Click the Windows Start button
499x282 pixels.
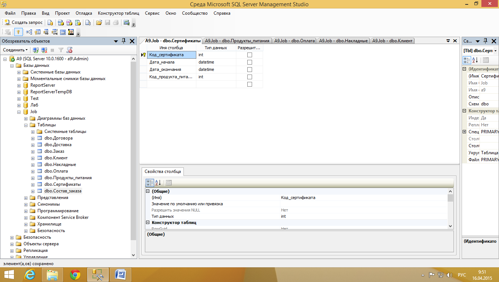click(x=9, y=274)
